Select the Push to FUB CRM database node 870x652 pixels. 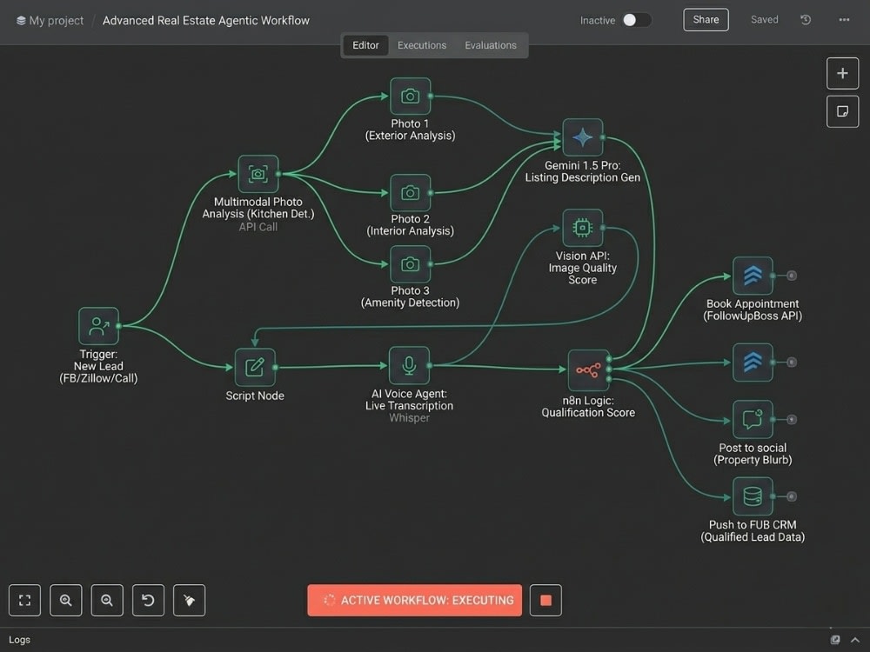(753, 496)
